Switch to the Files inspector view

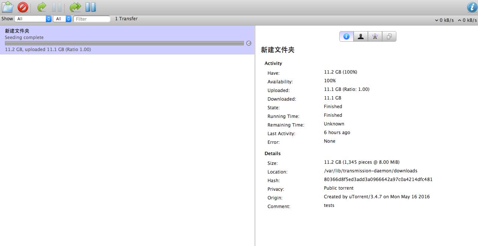389,36
